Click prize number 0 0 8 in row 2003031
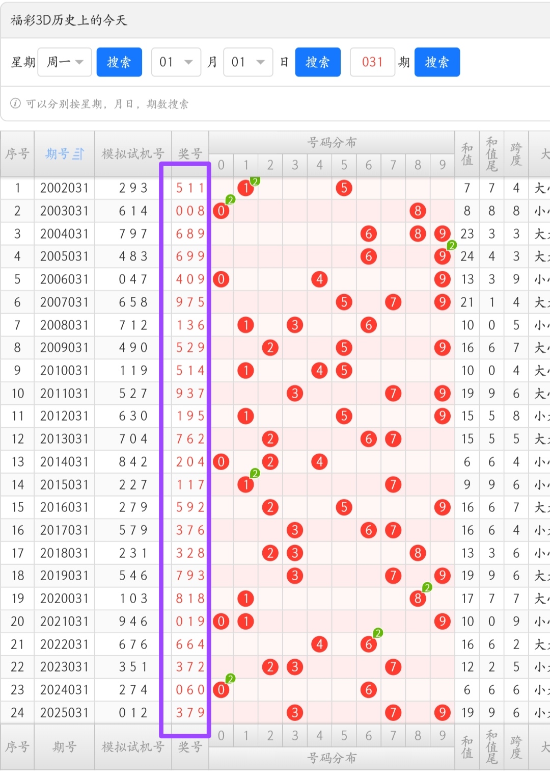 click(190, 211)
